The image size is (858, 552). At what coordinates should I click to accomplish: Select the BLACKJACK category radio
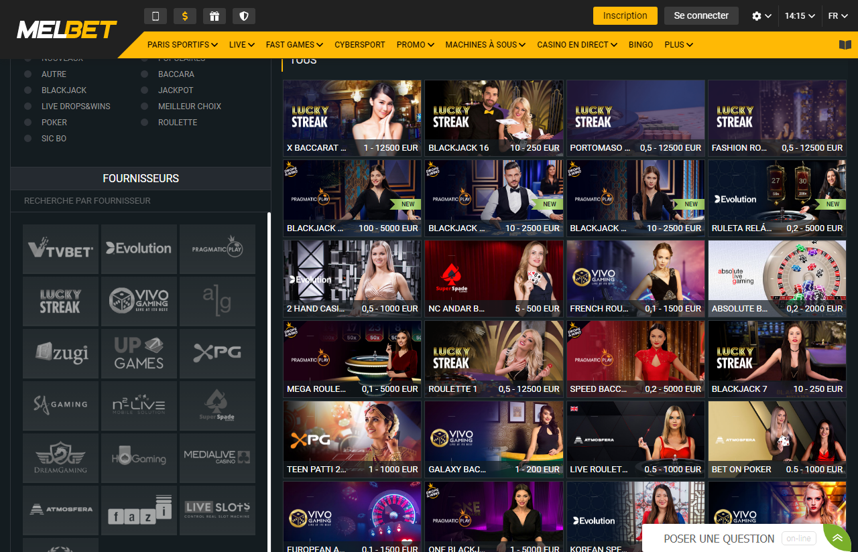pos(28,90)
